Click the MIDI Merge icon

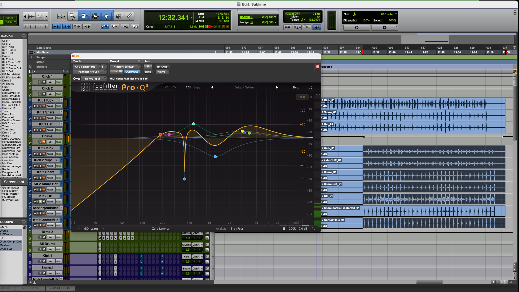[307, 27]
